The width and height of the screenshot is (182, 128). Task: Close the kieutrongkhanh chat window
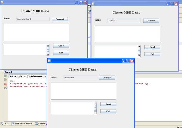click(x=85, y=3)
